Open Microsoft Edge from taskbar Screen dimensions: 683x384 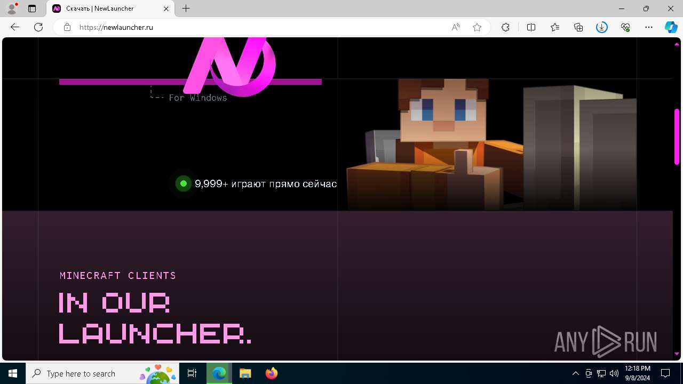219,373
